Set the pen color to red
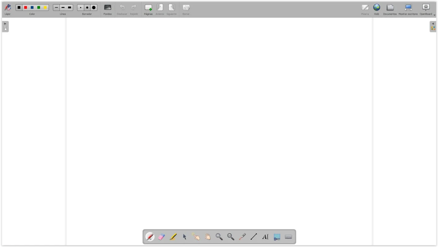Viewport: 438px width, 247px height. [x=25, y=7]
